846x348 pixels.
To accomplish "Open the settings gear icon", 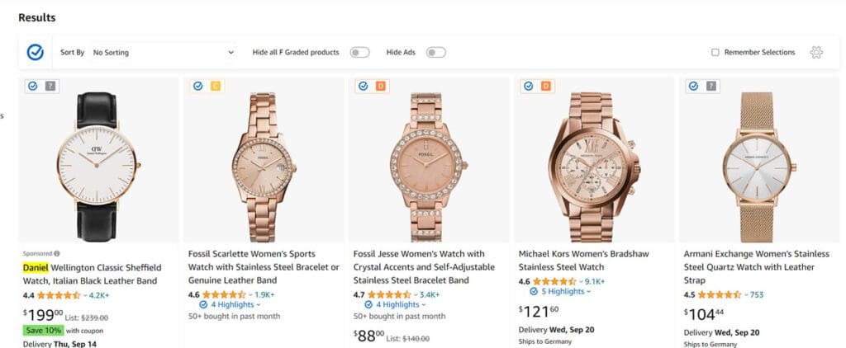I will [x=816, y=52].
